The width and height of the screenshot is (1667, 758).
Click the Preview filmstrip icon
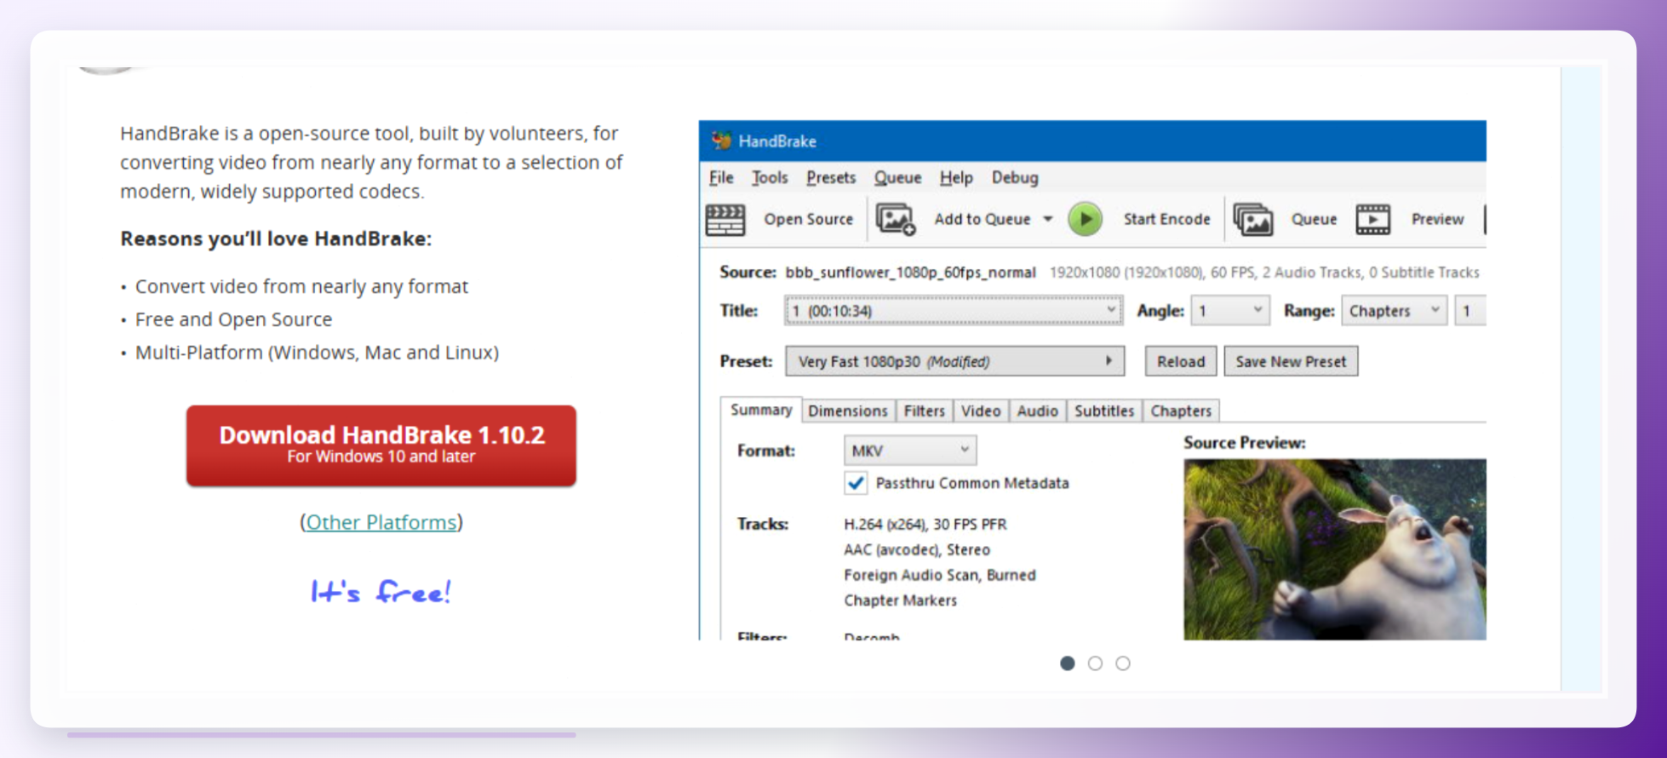coord(1373,220)
